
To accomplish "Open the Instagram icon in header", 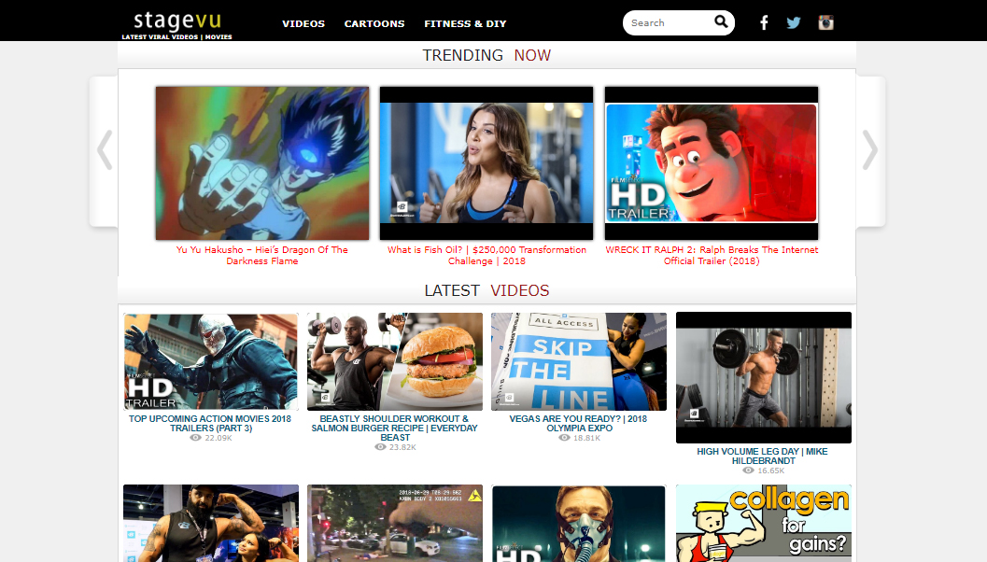I will (x=825, y=23).
